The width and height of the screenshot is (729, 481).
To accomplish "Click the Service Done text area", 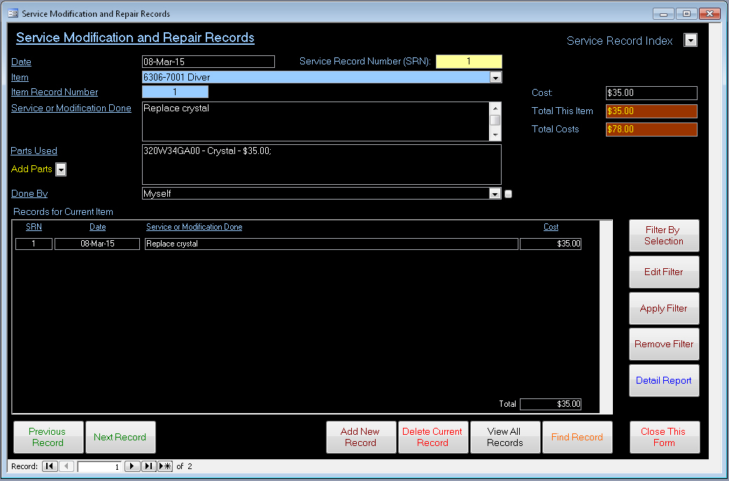I will [316, 121].
